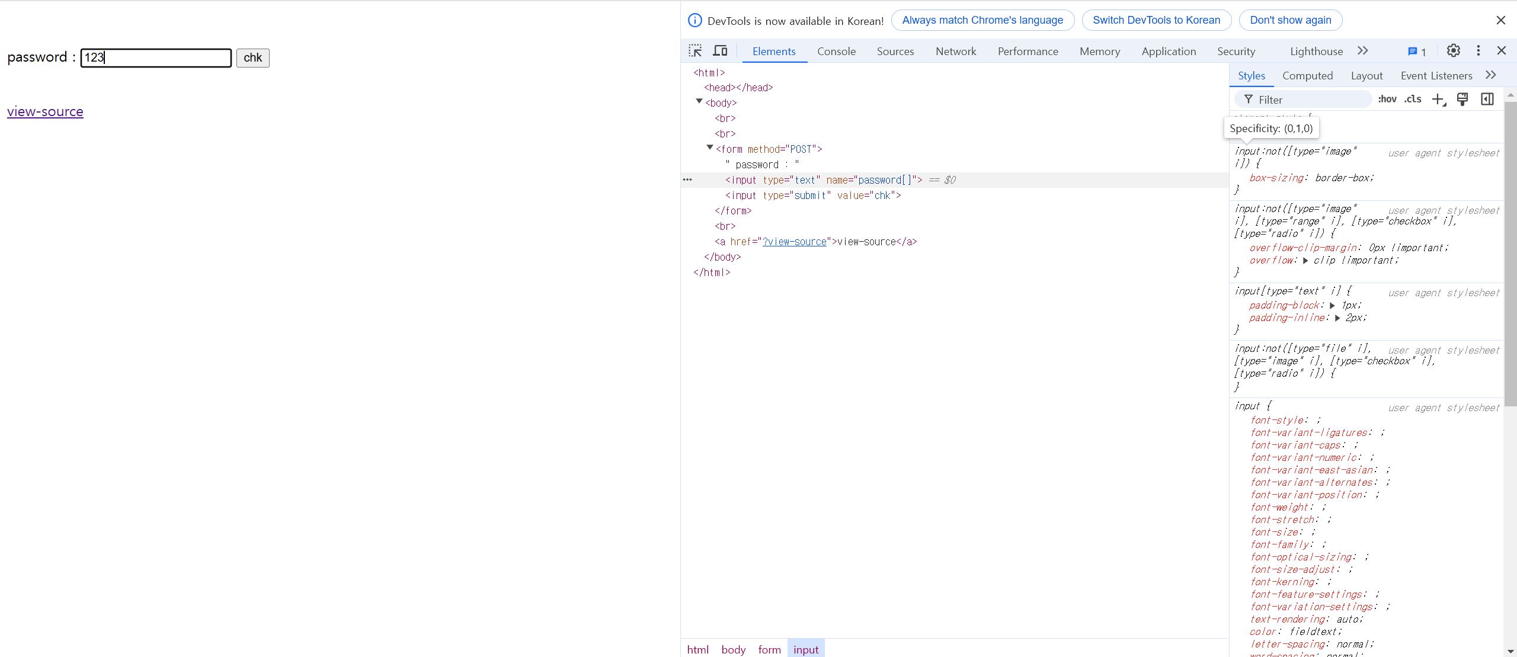Open the Computed styles tab
This screenshot has height=657, width=1517.
pyautogui.click(x=1307, y=76)
